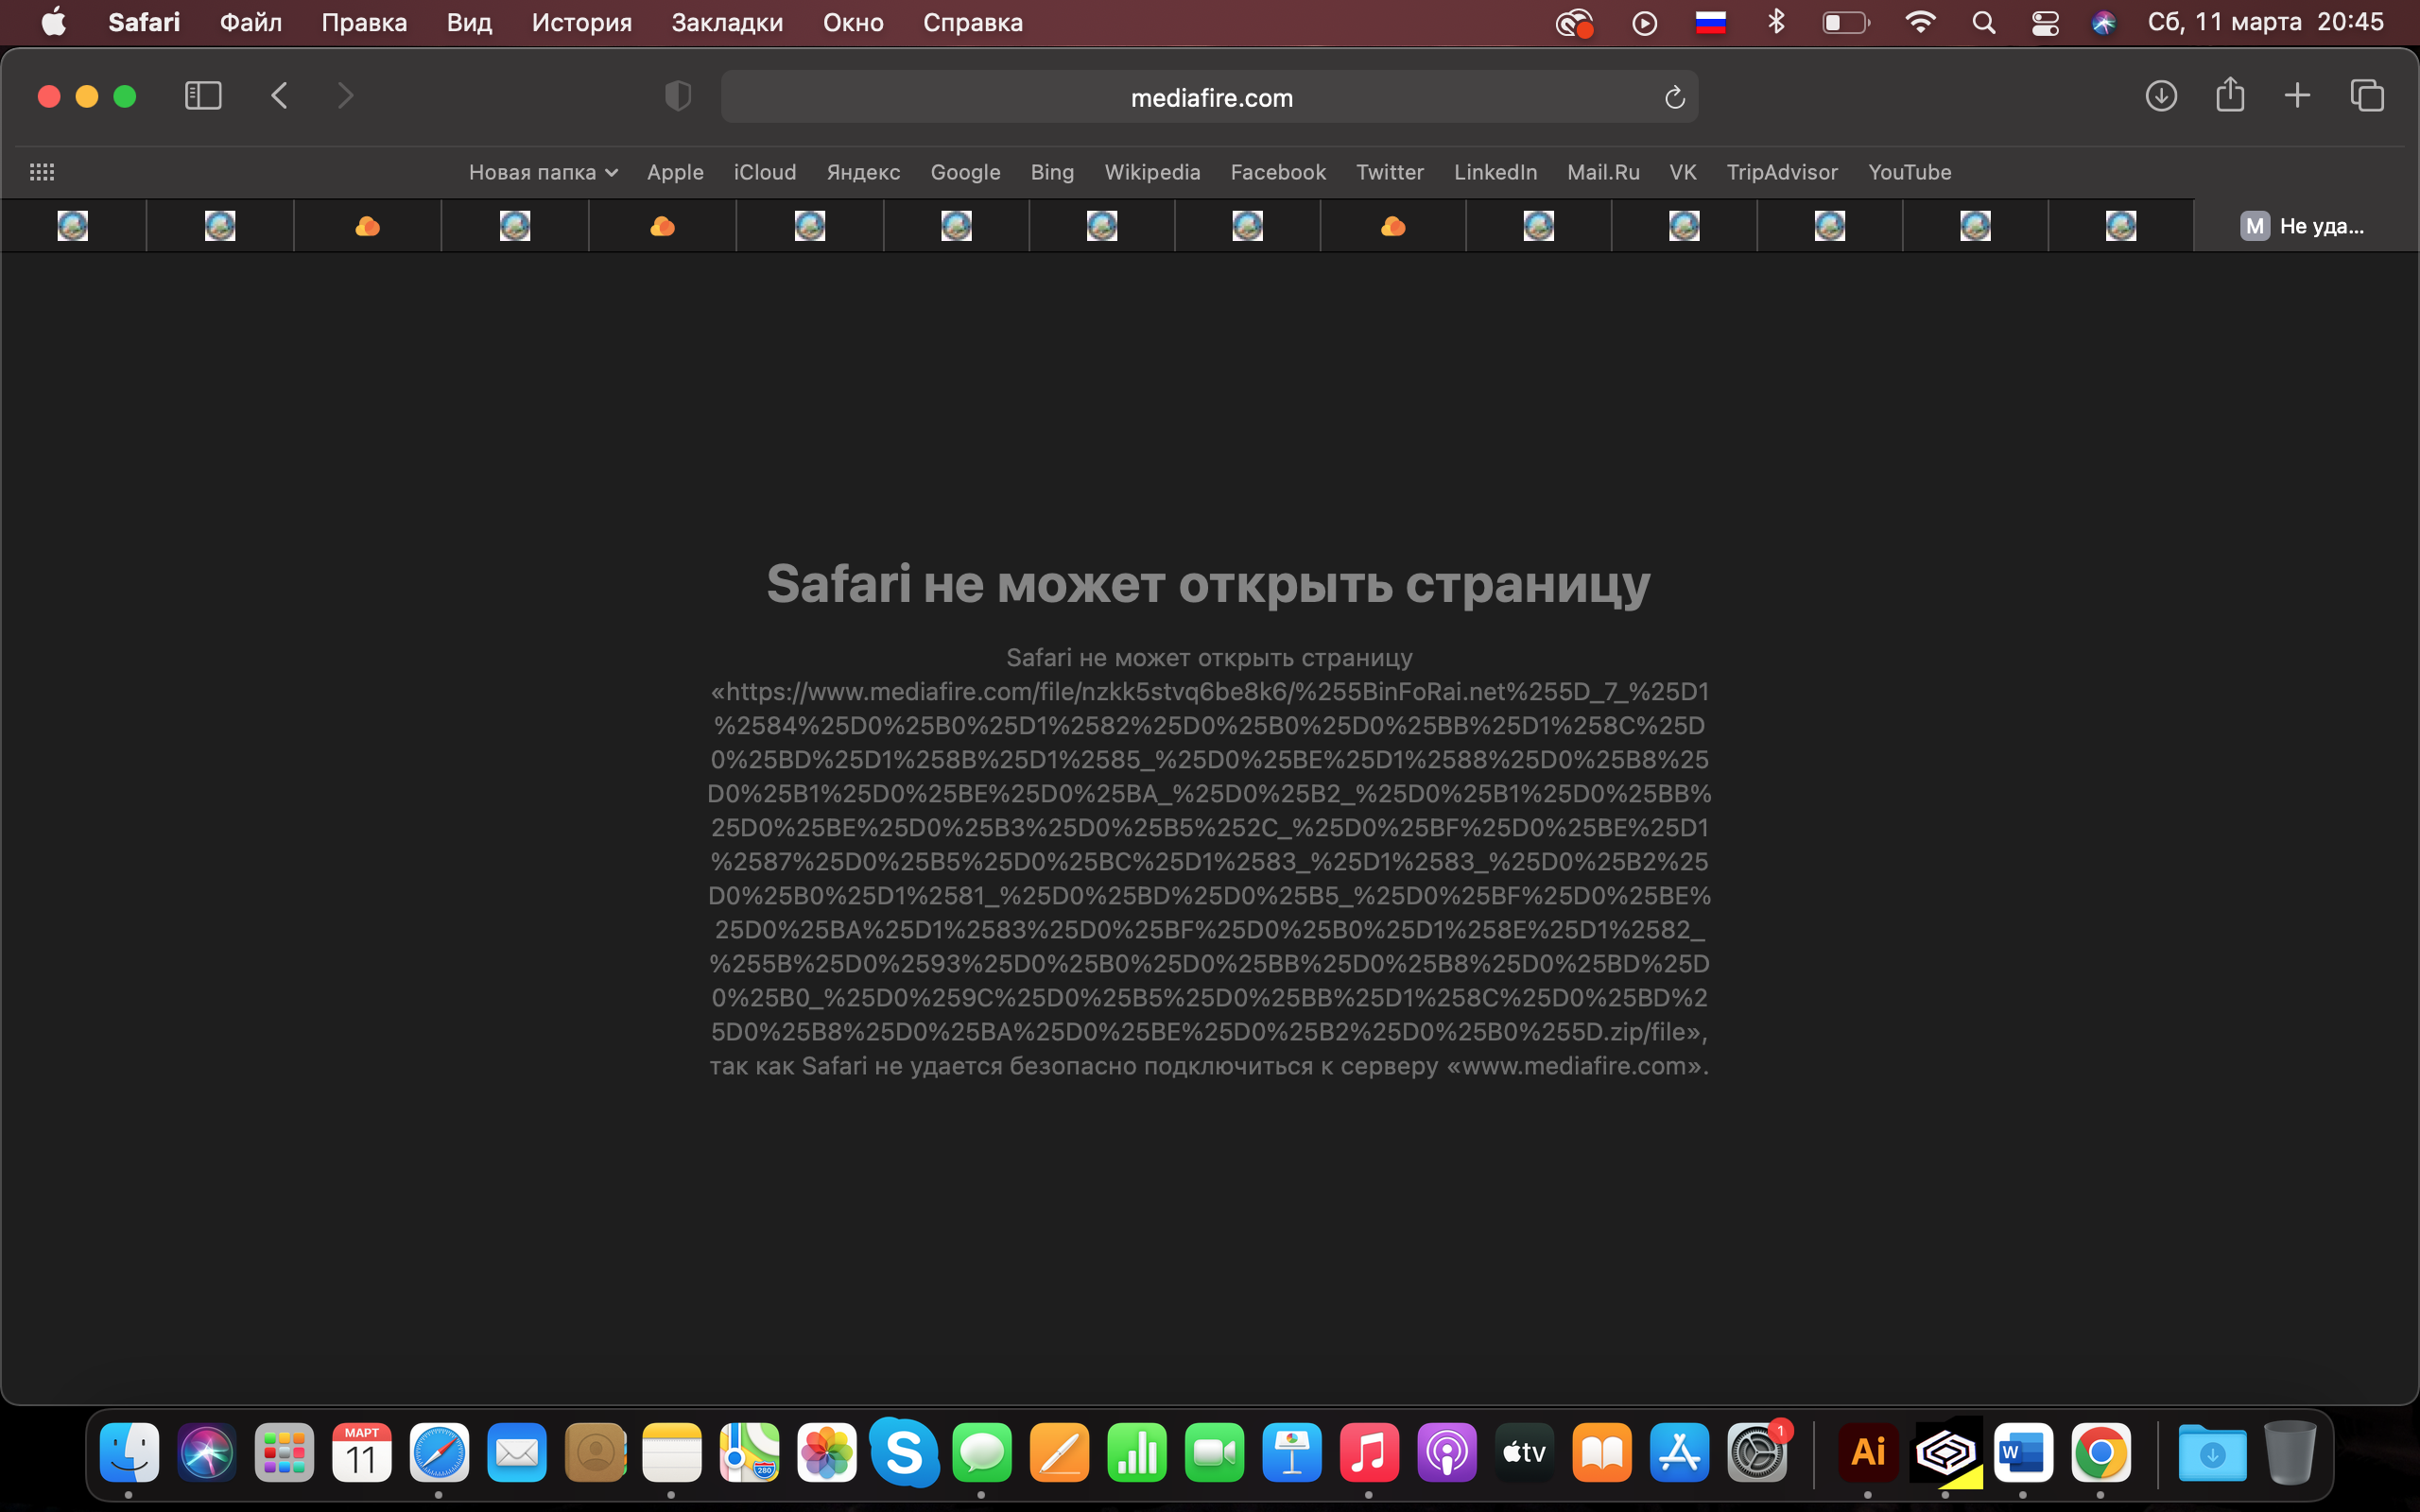The height and width of the screenshot is (1512, 2420).
Task: Open the История menu
Action: (582, 22)
